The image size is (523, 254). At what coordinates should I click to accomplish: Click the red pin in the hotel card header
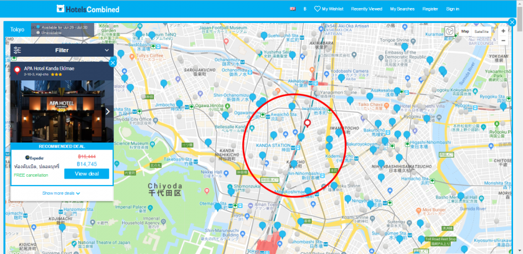(17, 70)
